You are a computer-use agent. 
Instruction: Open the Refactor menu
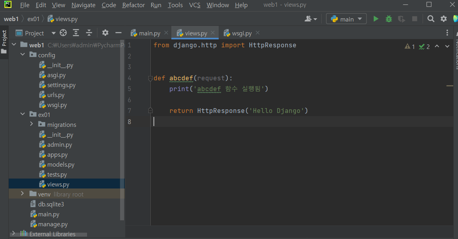tap(133, 5)
